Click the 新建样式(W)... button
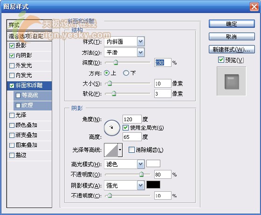This screenshot has height=215, width=261. pos(232,49)
